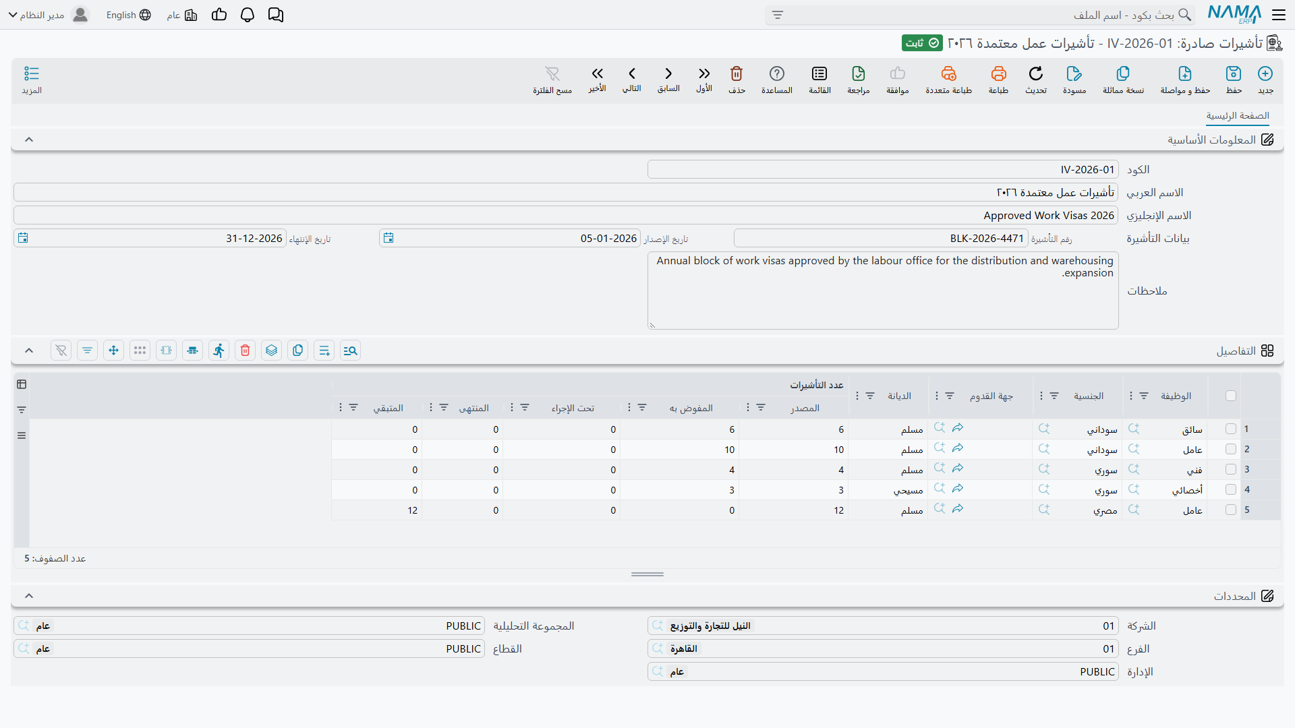Viewport: 1295px width, 728px height.
Task: Tick the checkbox for row 3 فني
Action: click(x=1231, y=470)
